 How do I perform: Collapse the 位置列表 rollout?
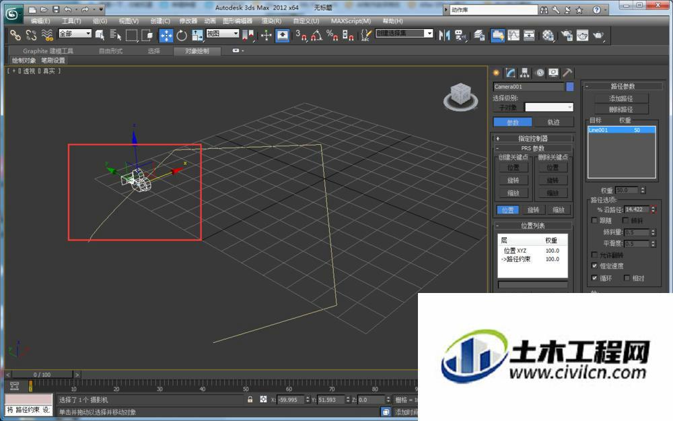[532, 226]
